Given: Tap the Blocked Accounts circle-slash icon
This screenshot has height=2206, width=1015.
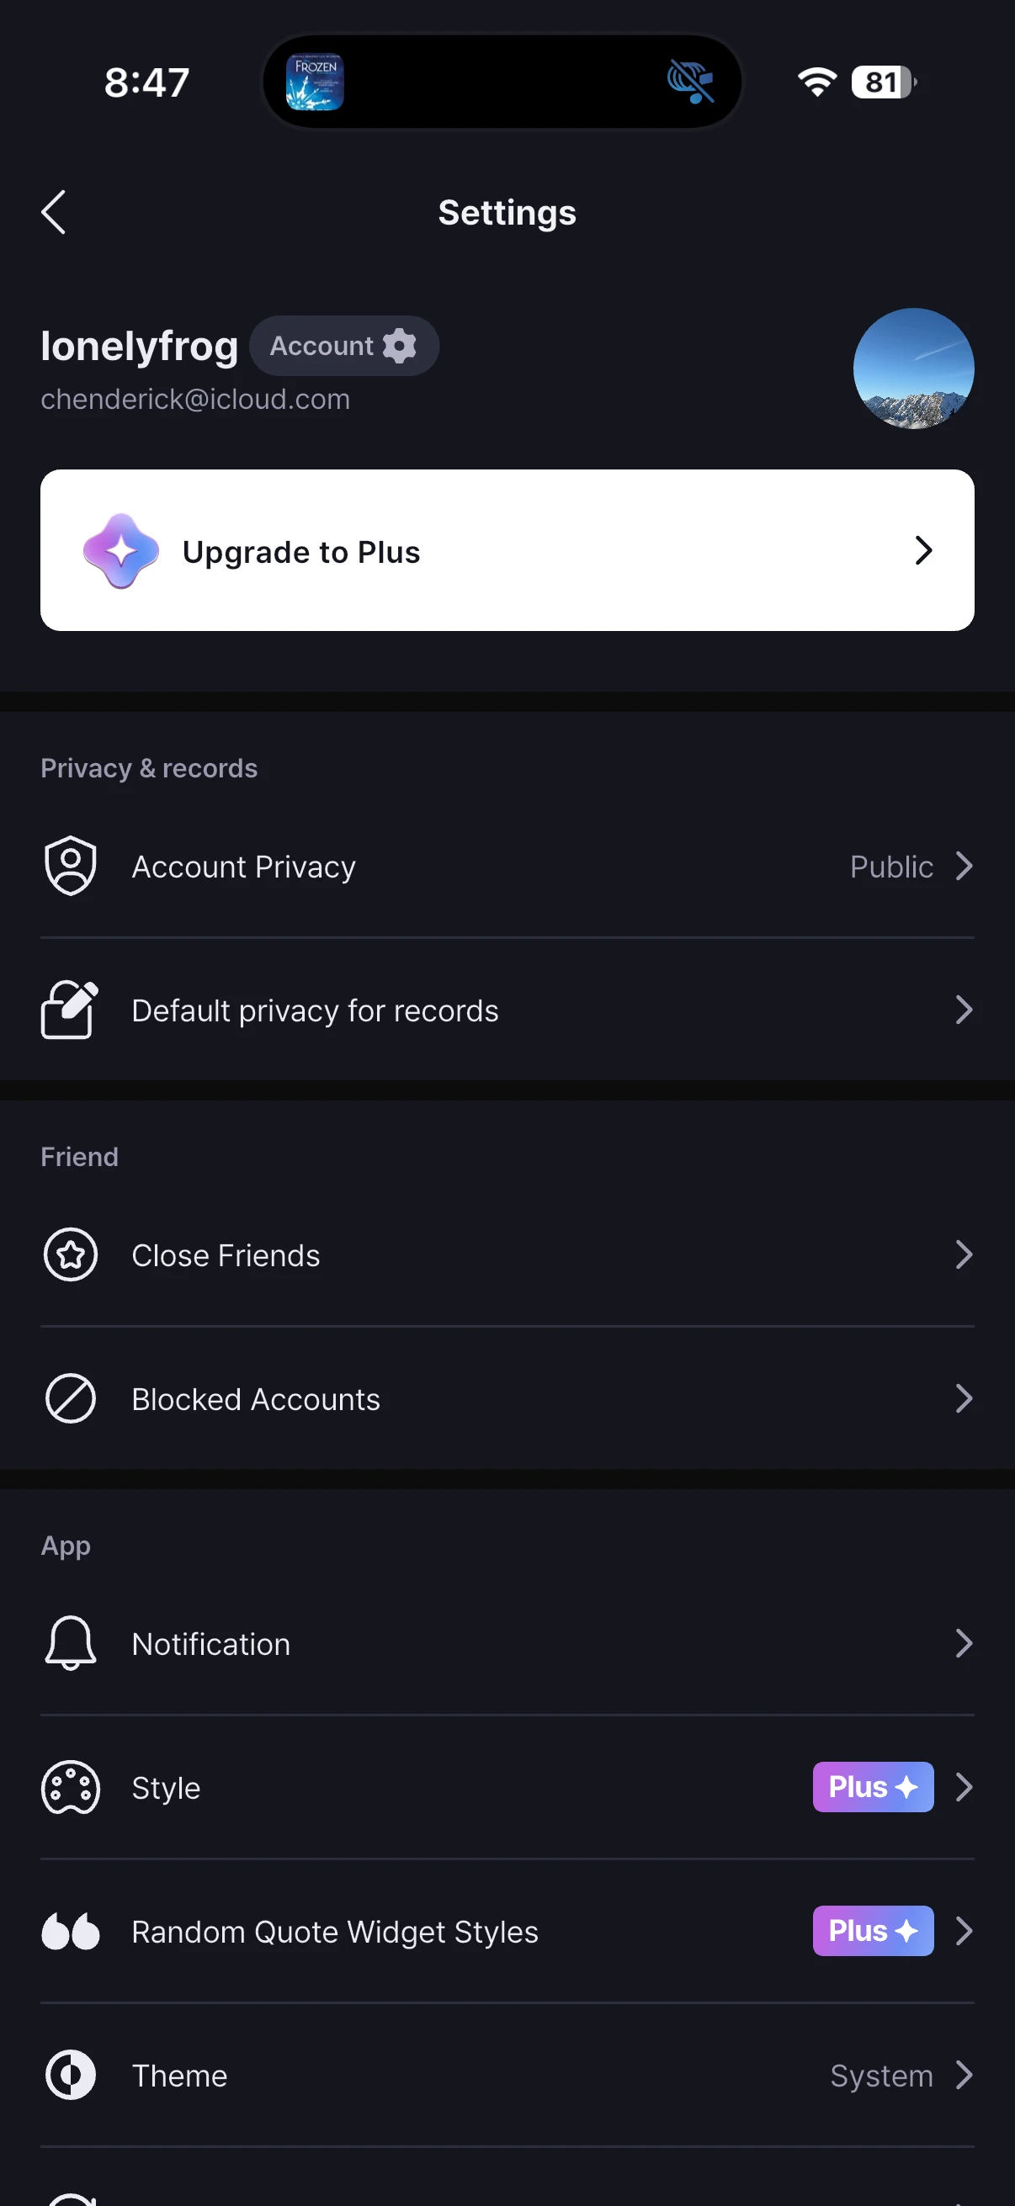Looking at the screenshot, I should point(70,1398).
